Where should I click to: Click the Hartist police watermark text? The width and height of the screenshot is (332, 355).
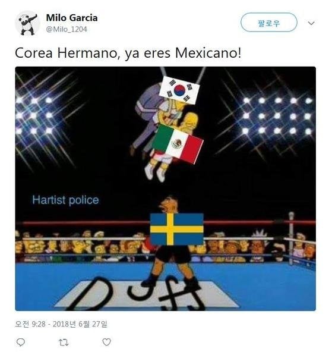[x=65, y=200]
